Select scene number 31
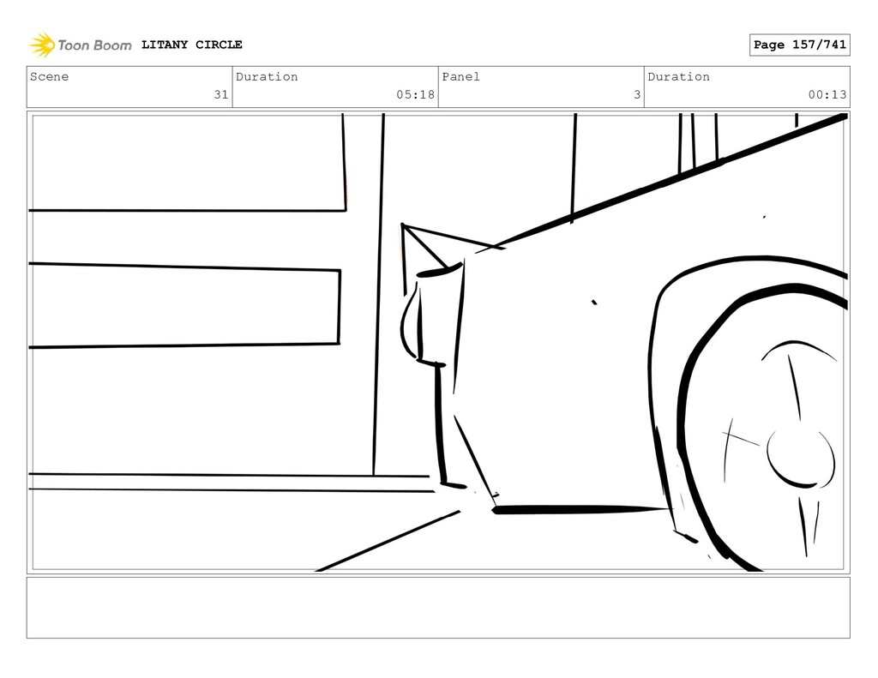Image resolution: width=878 pixels, height=678 pixels. (x=221, y=94)
